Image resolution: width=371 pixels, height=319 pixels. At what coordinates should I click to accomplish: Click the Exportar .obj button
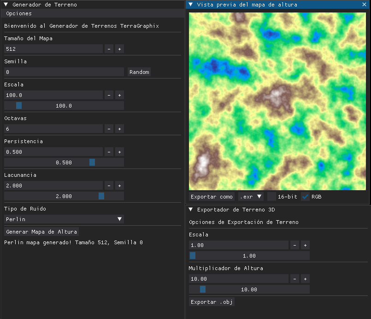tap(212, 302)
